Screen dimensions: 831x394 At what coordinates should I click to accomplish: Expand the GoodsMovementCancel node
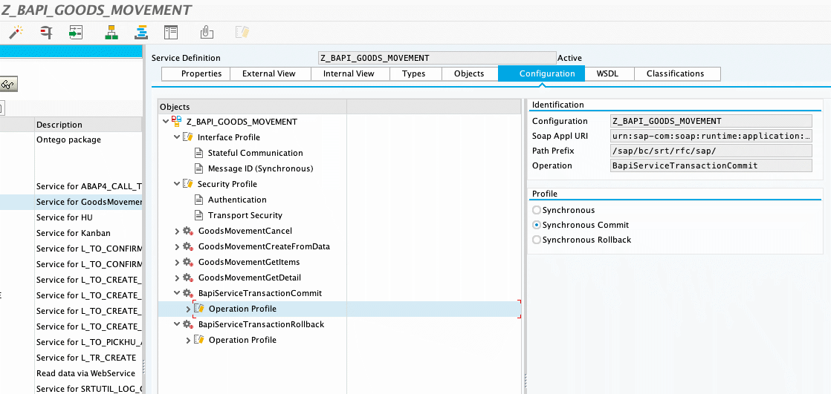click(x=177, y=231)
